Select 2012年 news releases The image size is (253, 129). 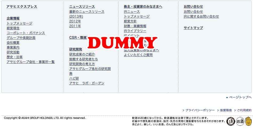click(75, 21)
